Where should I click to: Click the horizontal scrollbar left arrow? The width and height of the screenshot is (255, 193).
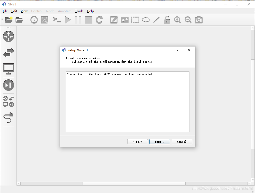coord(19,183)
